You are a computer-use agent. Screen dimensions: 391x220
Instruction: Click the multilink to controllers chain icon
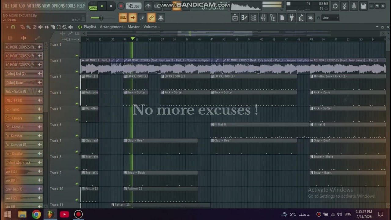[x=151, y=18]
